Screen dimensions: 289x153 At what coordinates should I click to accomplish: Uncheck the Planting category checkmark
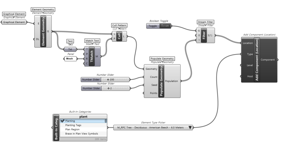(x=62, y=121)
